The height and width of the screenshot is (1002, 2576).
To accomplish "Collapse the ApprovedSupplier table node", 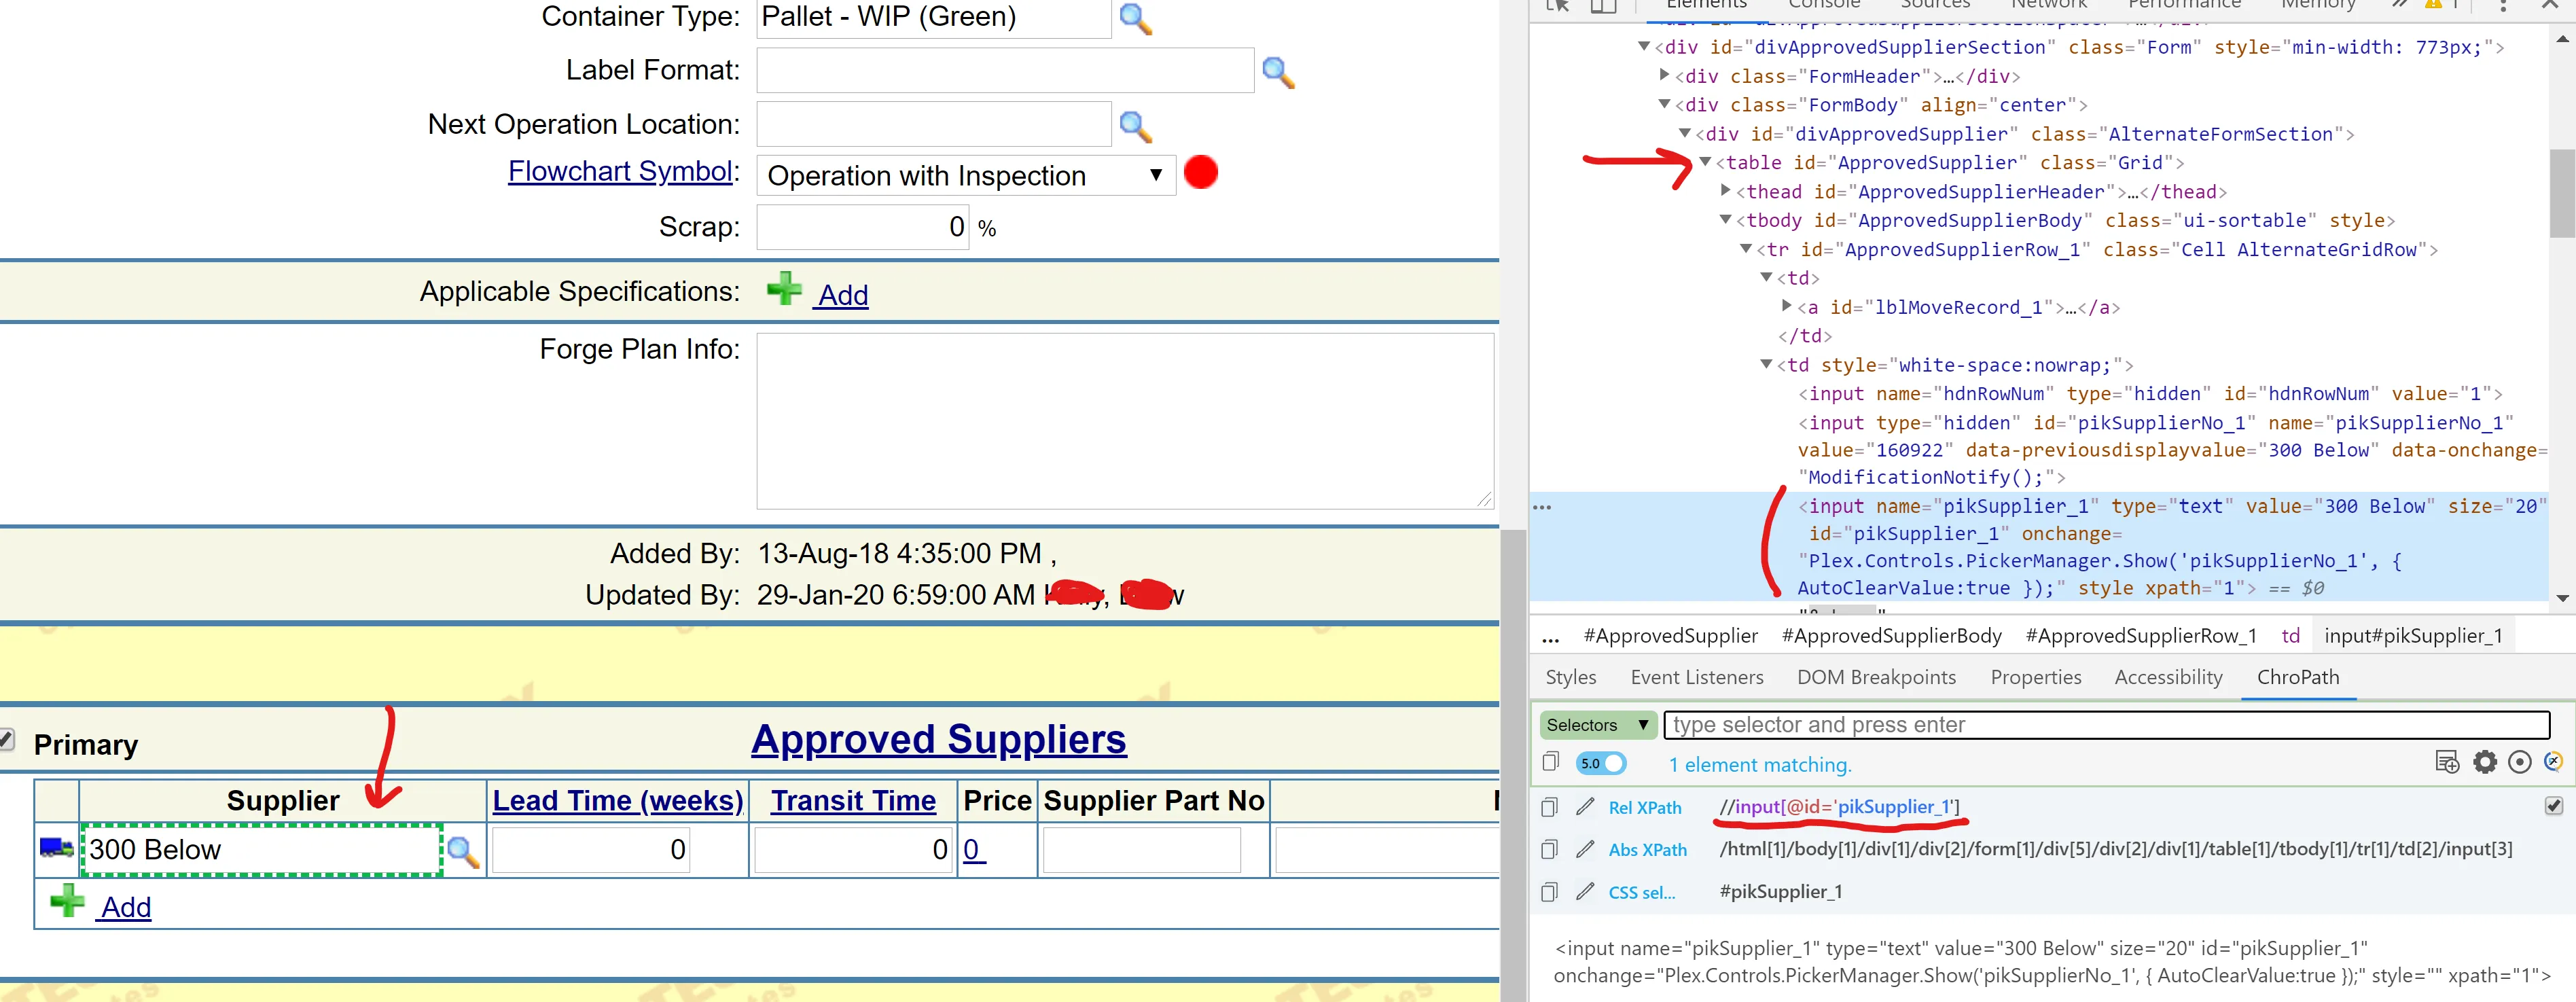I will pos(1706,162).
